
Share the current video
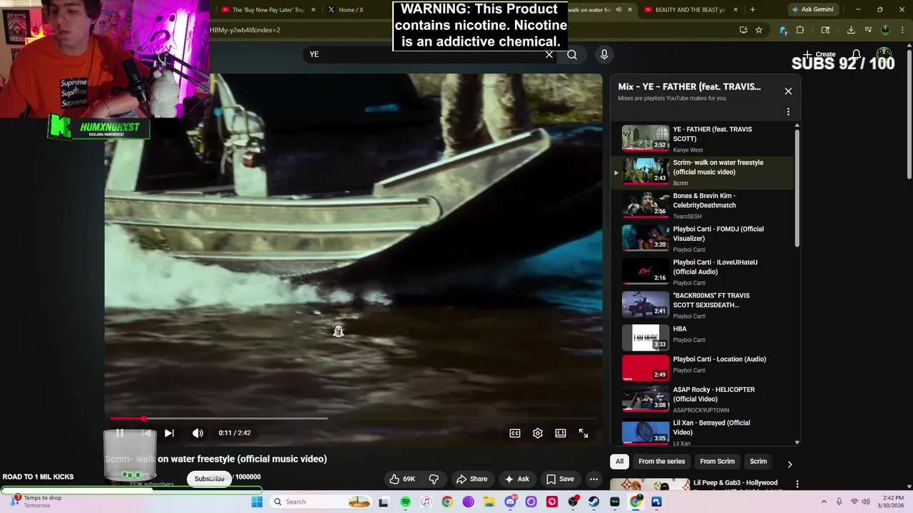(471, 479)
